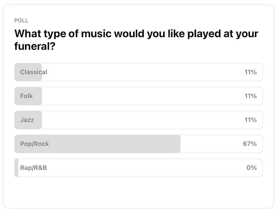Screen dimensions: 278x212
Task: Click the Pop/Rock option text
Action: [x=34, y=144]
